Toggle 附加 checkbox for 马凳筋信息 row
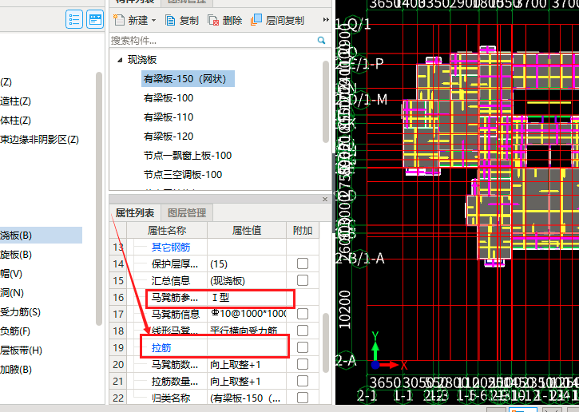 [303, 314]
